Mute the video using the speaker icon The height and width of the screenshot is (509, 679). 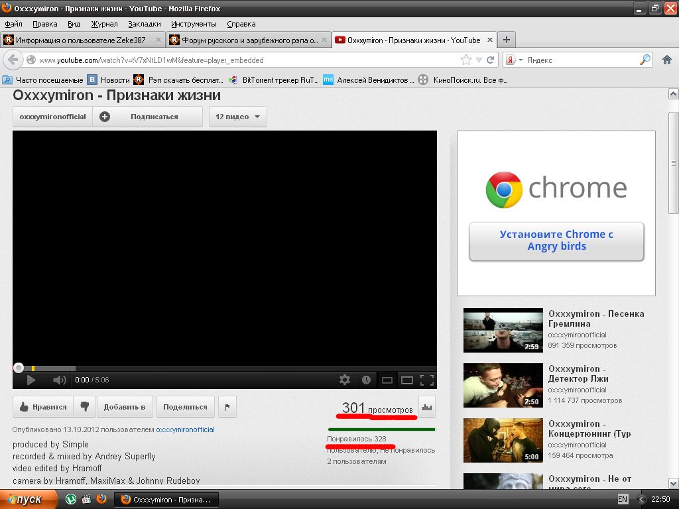(x=59, y=380)
